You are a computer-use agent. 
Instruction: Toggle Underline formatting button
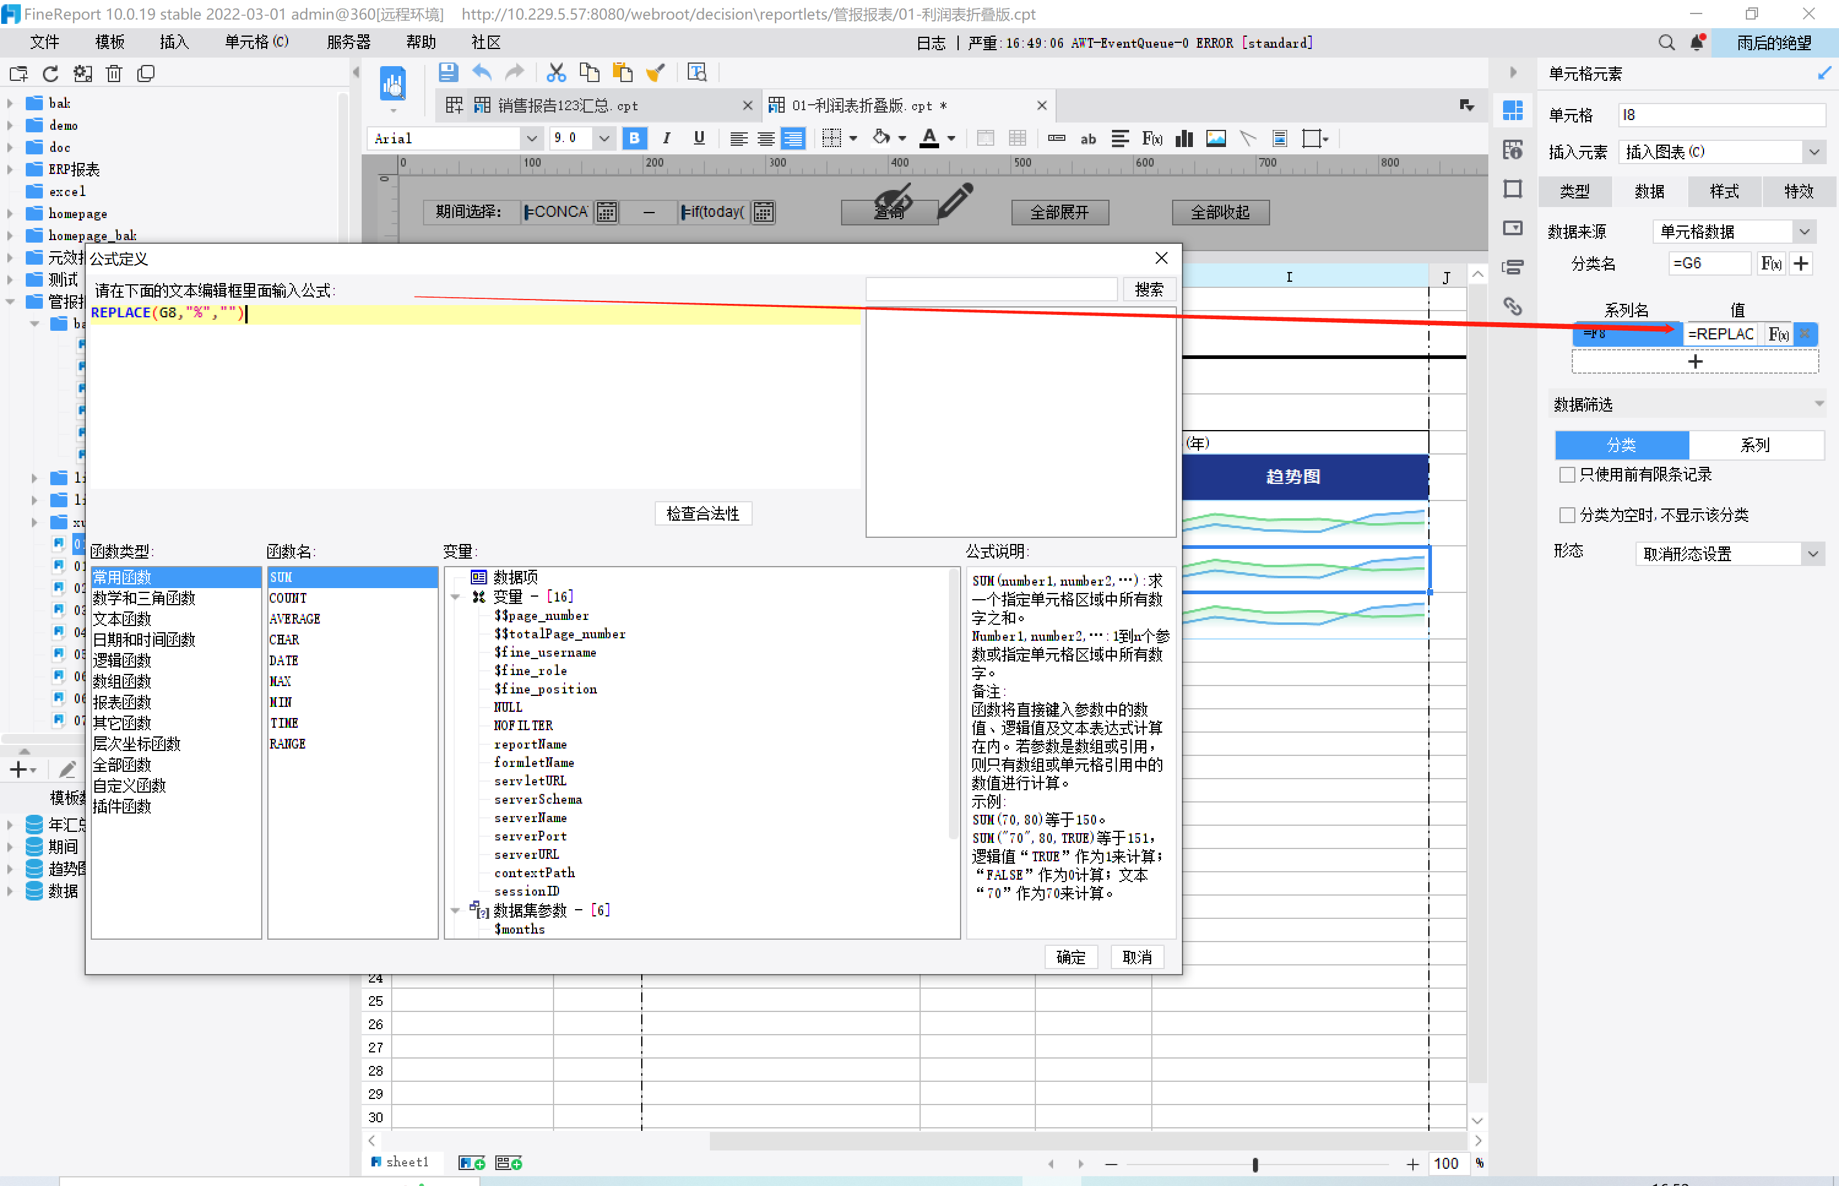[699, 138]
